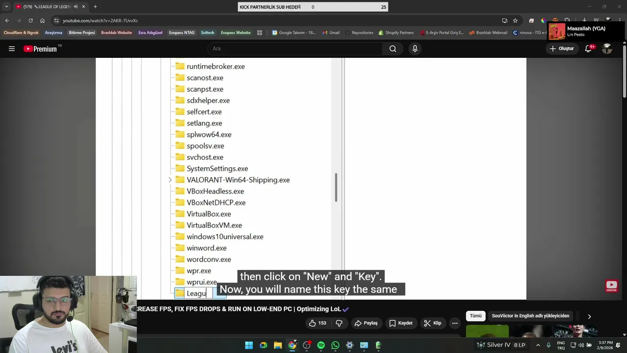This screenshot has width=627, height=353.
Task: Select svchost.exe folder in registry tree
Action: (199, 157)
